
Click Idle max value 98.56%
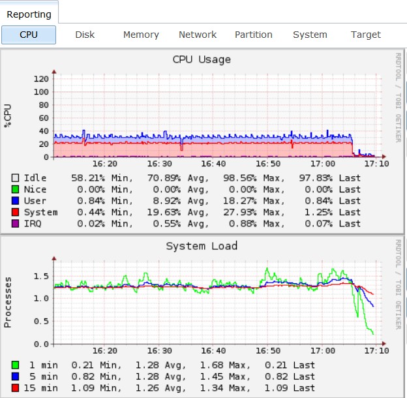(x=240, y=178)
